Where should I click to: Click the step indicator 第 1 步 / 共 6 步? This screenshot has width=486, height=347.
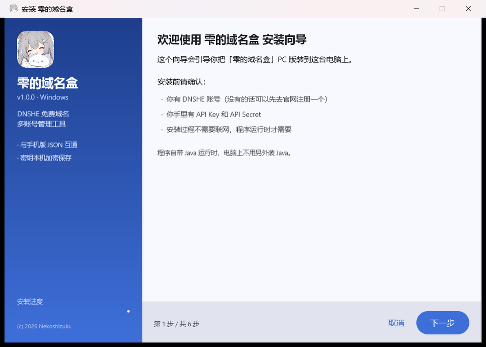point(176,324)
